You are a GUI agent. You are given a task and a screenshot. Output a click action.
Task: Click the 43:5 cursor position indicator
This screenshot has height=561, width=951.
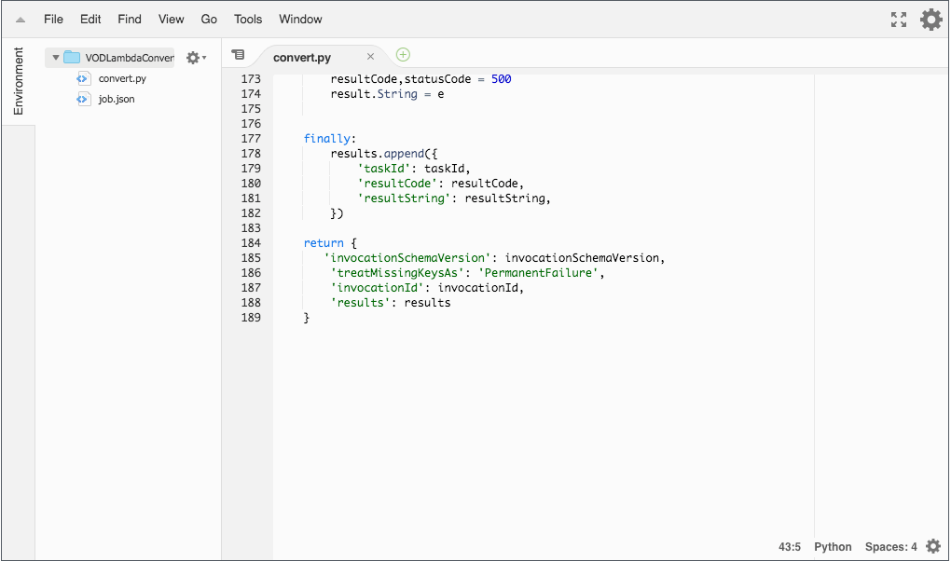tap(789, 547)
